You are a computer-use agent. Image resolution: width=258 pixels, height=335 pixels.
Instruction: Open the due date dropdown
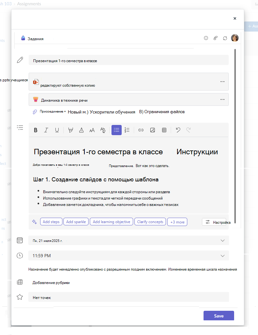[129, 241]
